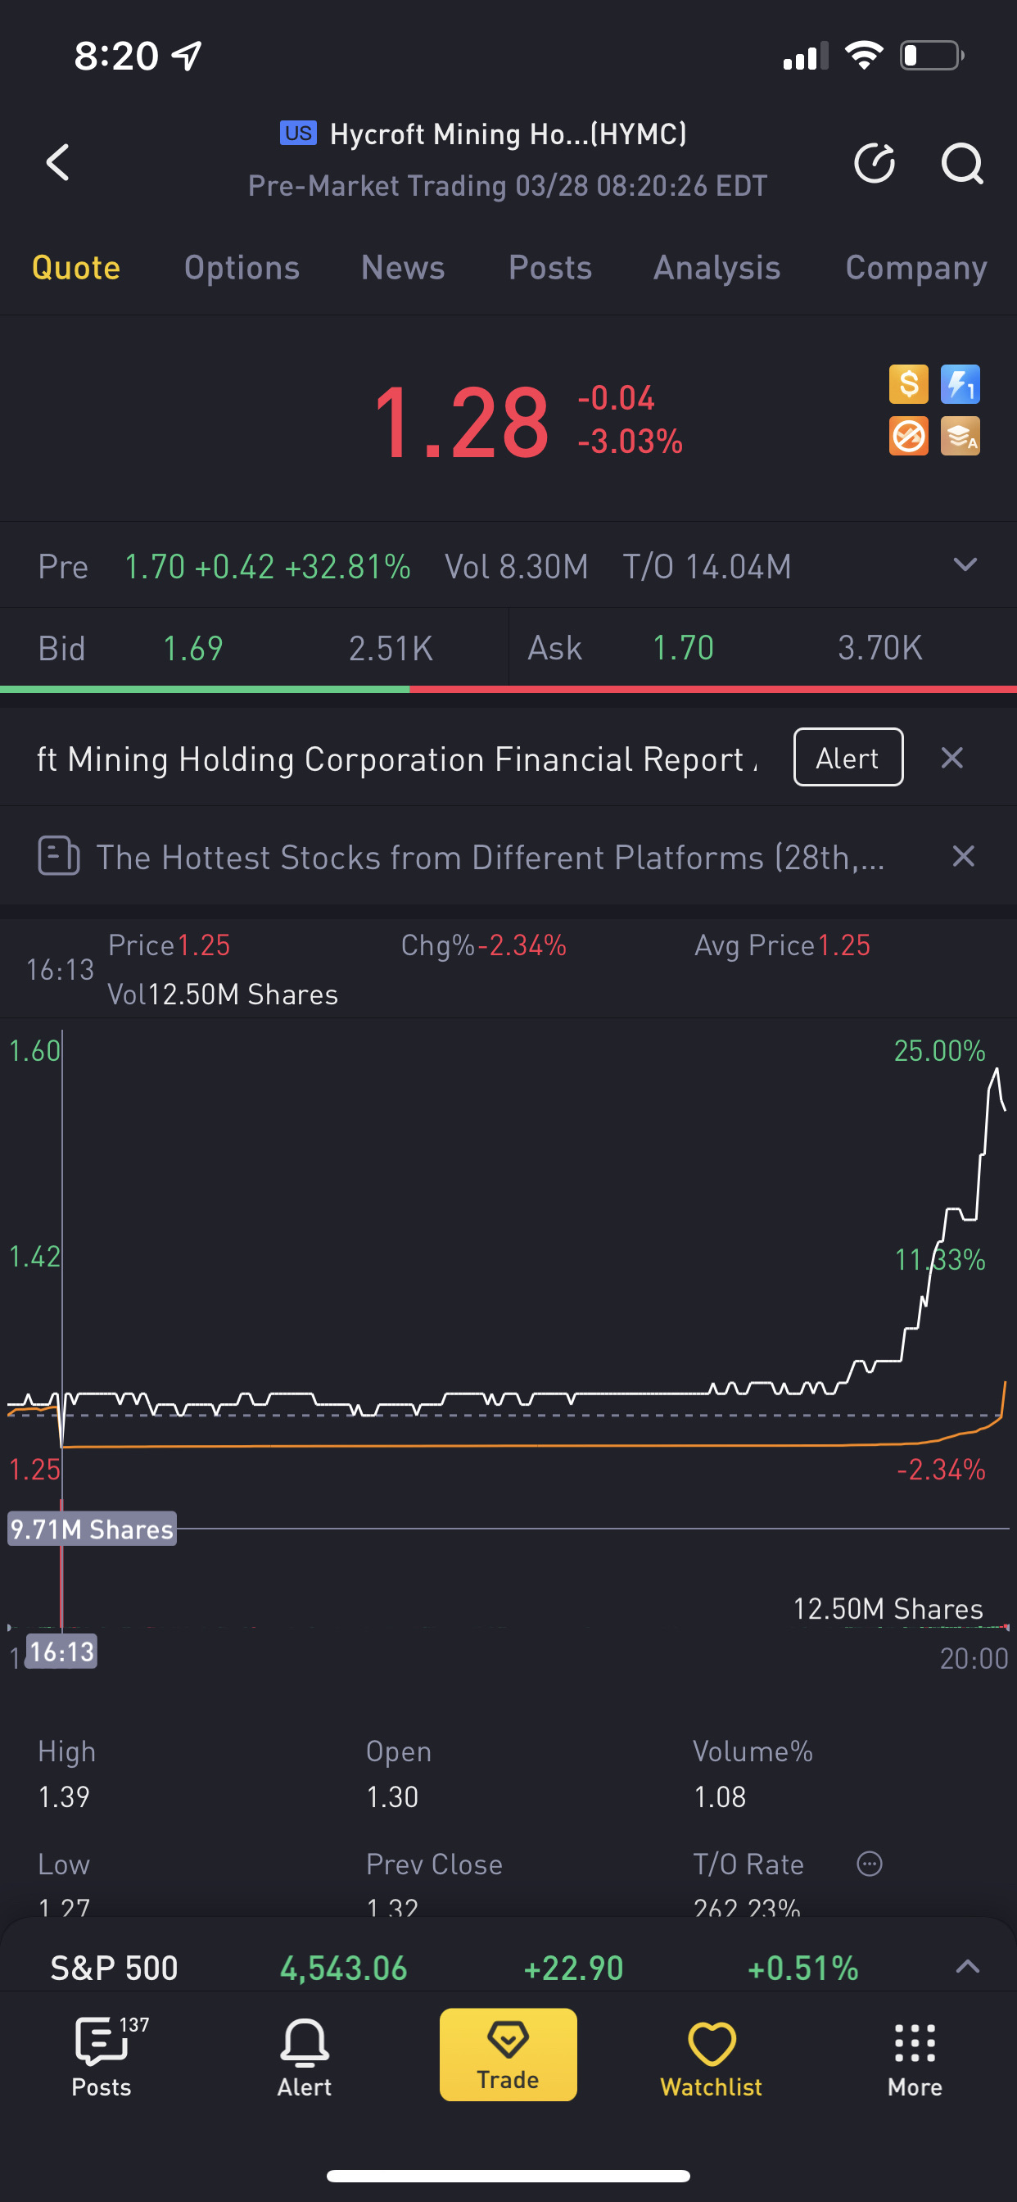Viewport: 1017px width, 2202px height.
Task: Switch to the Options tab
Action: click(x=242, y=268)
